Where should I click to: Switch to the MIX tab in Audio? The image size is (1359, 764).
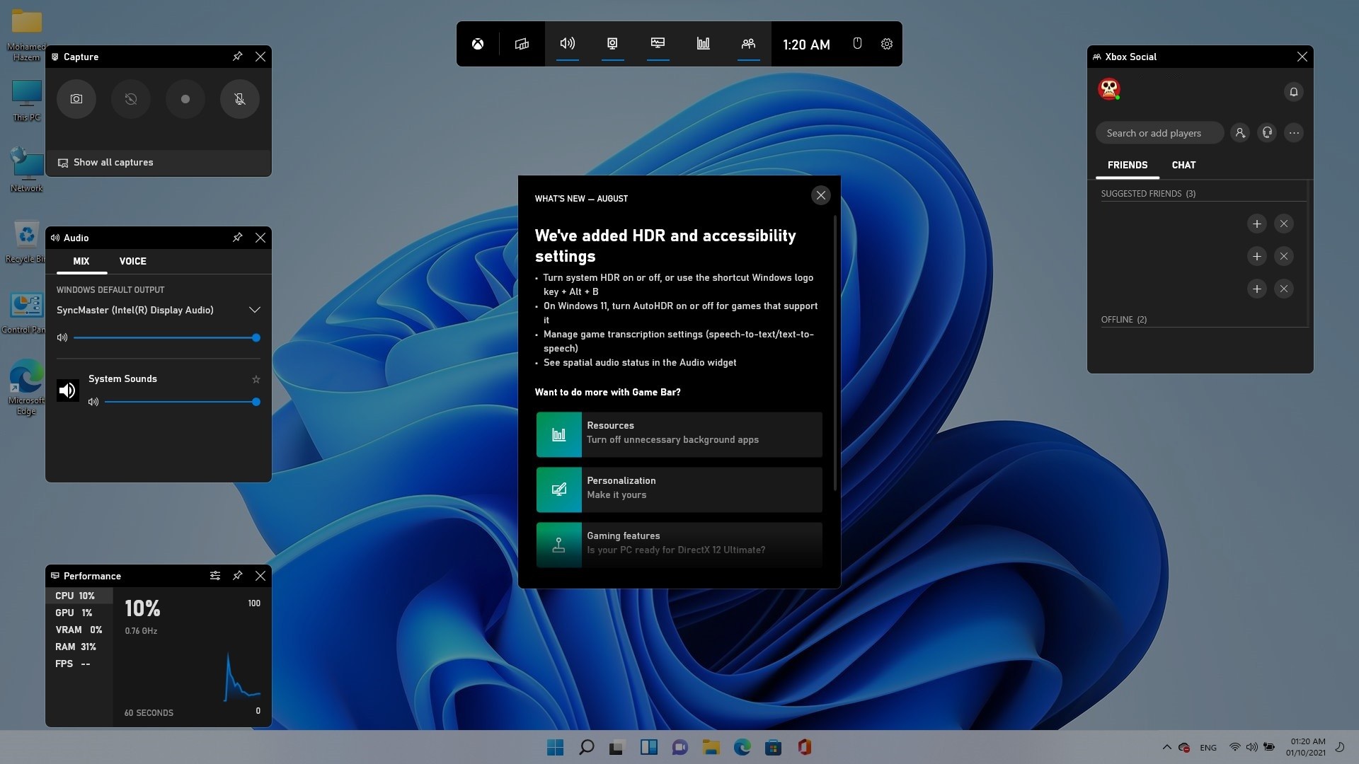(81, 261)
